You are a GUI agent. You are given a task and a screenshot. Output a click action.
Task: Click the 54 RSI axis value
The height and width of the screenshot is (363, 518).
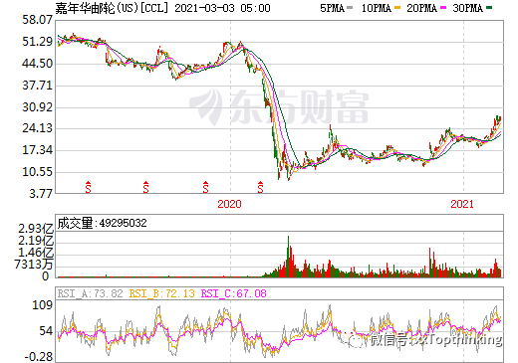point(46,331)
